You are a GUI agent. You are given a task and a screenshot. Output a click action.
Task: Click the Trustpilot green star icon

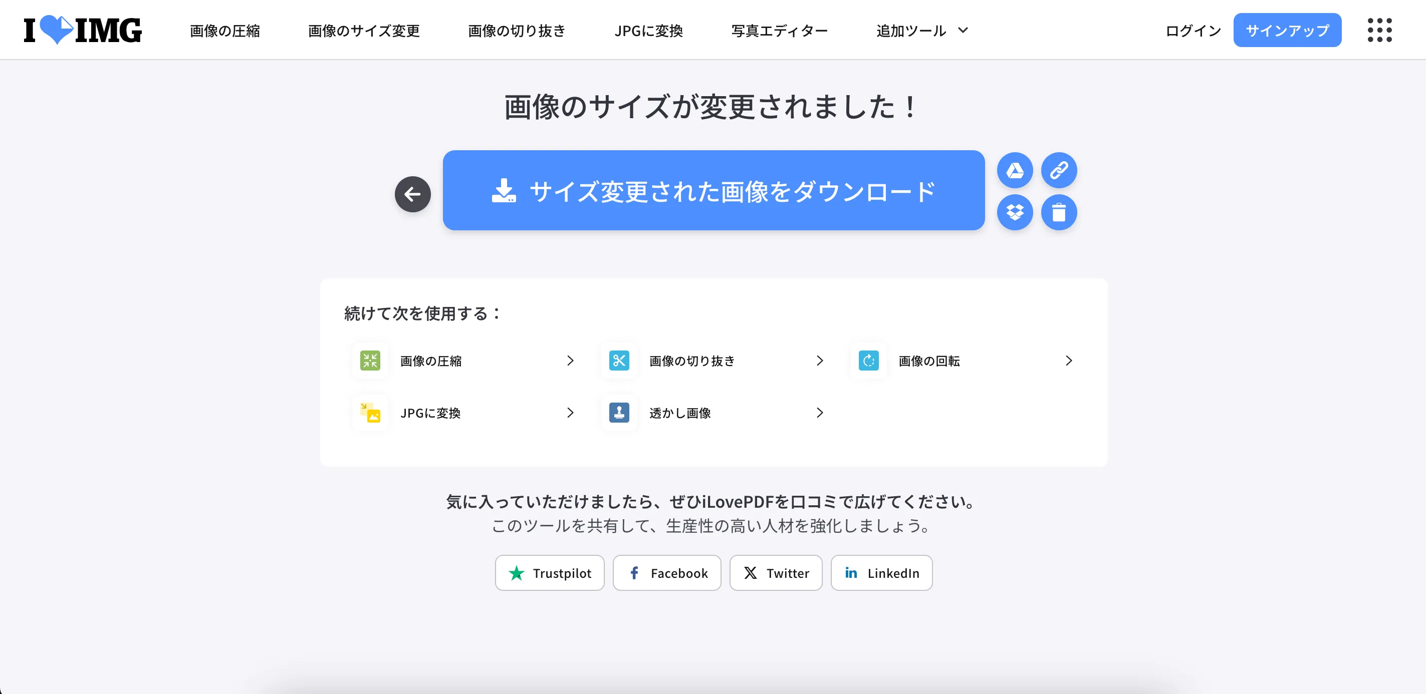[x=517, y=573]
